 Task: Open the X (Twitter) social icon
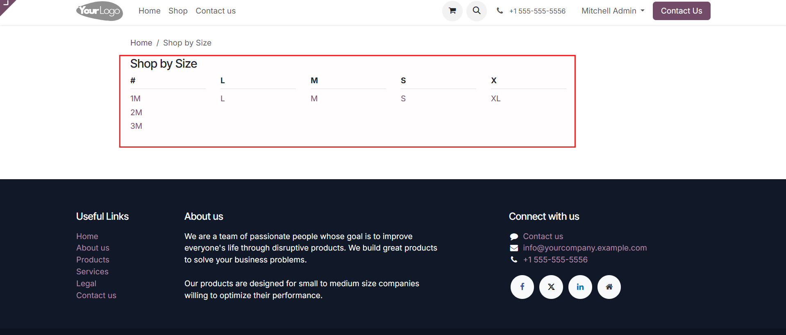(551, 287)
